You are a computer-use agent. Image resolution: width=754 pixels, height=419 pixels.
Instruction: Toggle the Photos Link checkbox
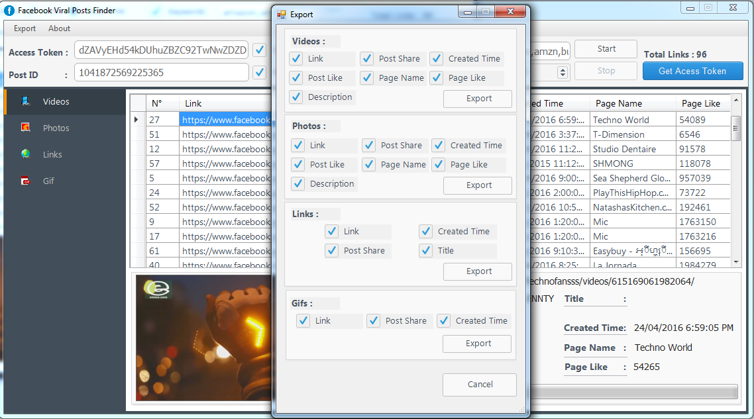click(298, 145)
